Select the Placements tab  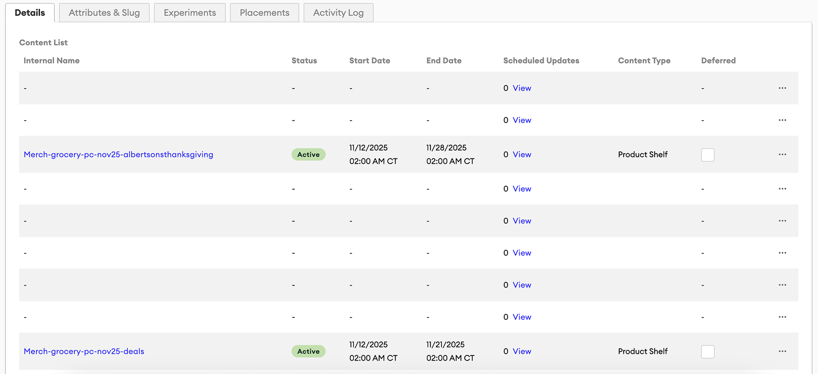[265, 12]
